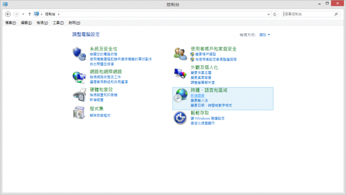Viewport: 346px width, 195px height.
Task: Click the 讓 Windows 建議設定 link
Action: 208,118
